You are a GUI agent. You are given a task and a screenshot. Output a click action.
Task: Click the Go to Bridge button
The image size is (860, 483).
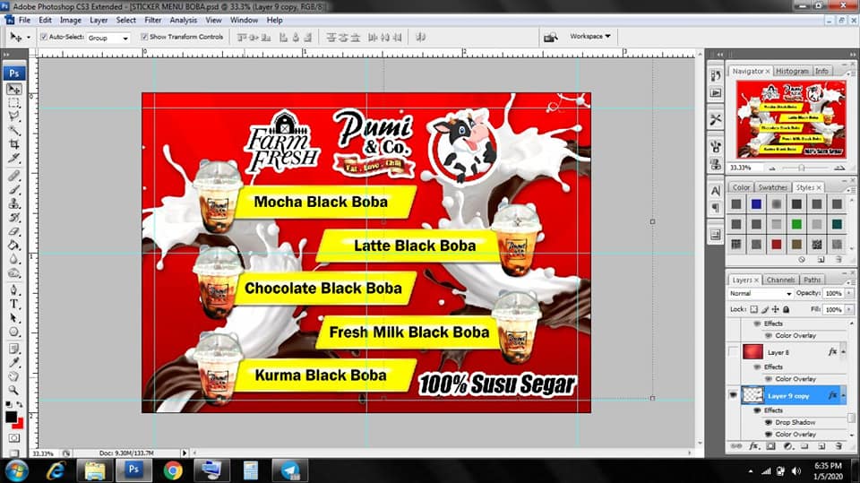click(x=550, y=37)
